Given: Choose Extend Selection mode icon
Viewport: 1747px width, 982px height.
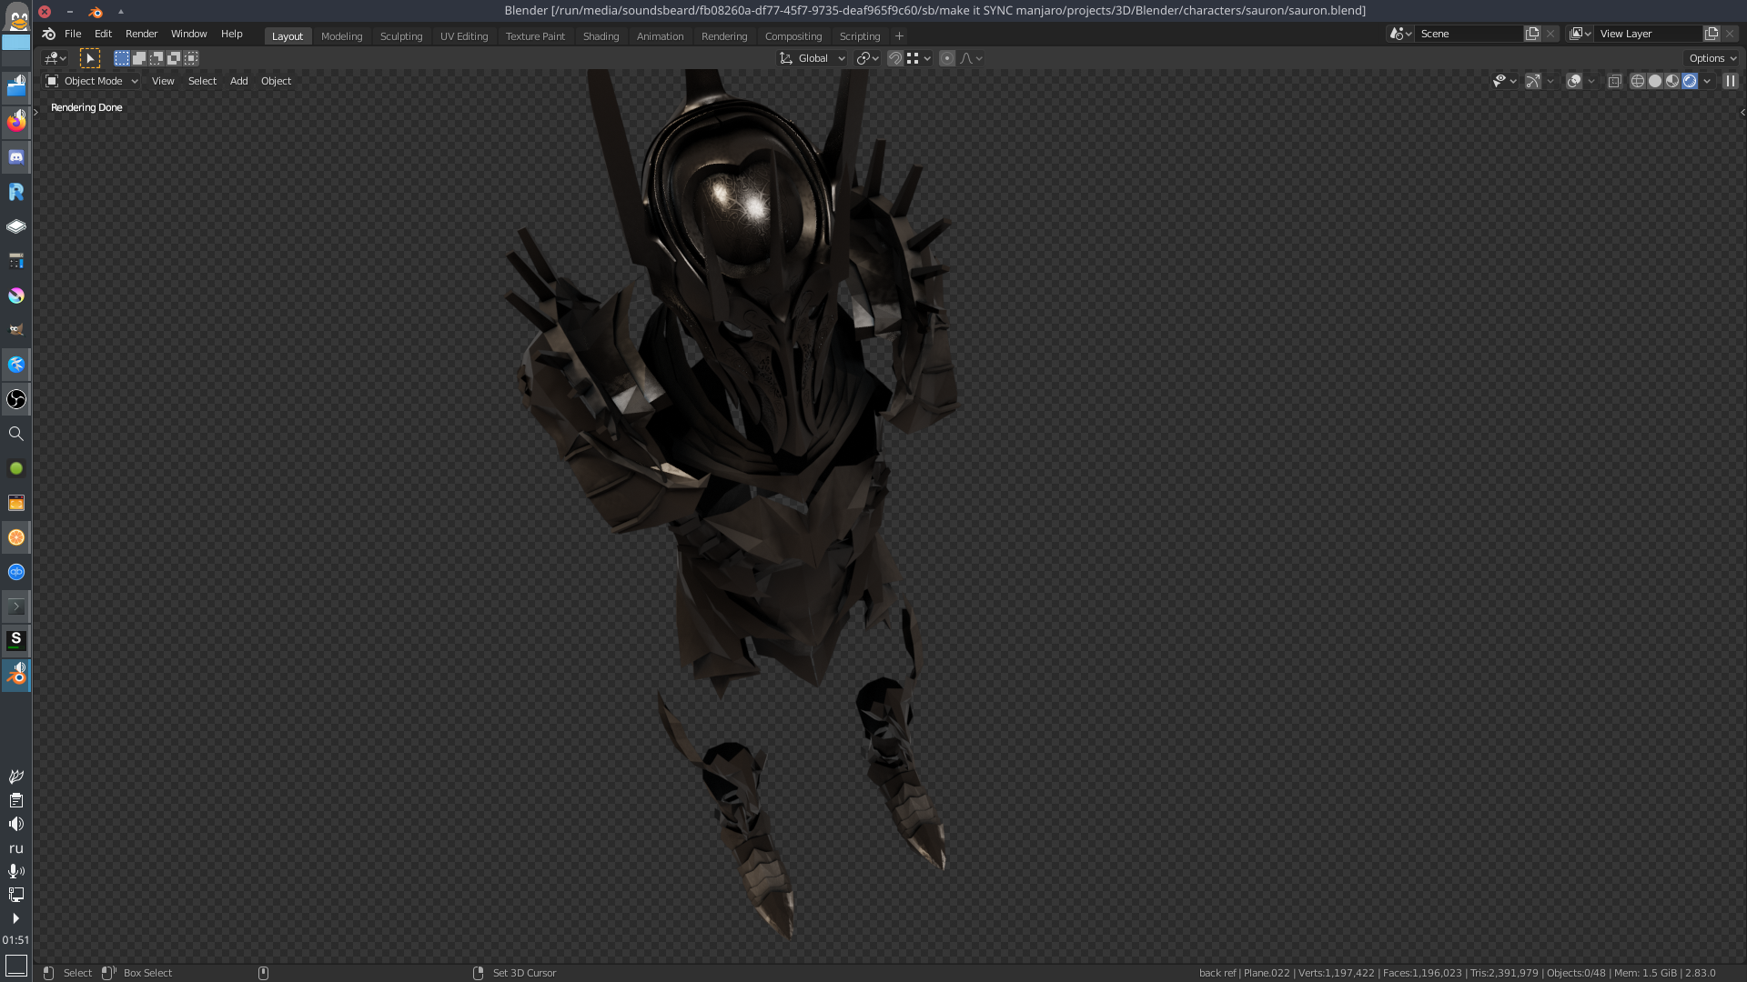Looking at the screenshot, I should (139, 58).
